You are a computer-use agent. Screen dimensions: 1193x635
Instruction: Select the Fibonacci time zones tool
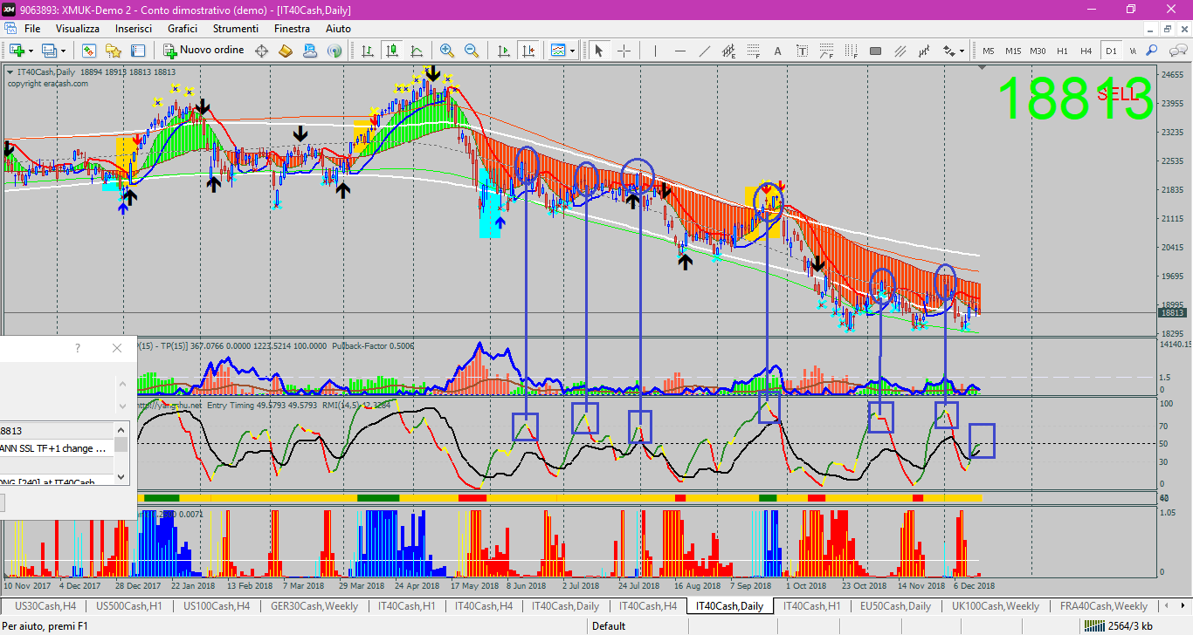tap(851, 50)
